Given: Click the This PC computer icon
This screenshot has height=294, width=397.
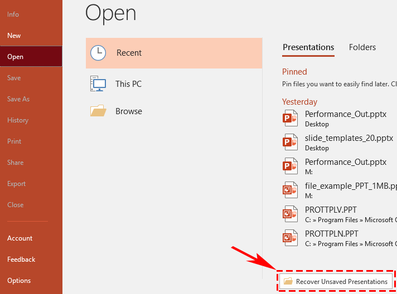Looking at the screenshot, I should (x=98, y=84).
